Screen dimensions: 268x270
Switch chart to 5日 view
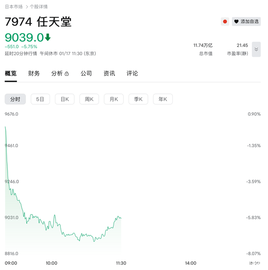tap(40, 99)
